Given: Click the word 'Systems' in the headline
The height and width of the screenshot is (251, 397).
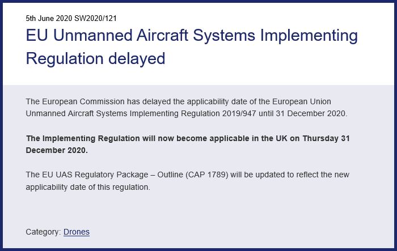Looking at the screenshot, I should tap(224, 36).
